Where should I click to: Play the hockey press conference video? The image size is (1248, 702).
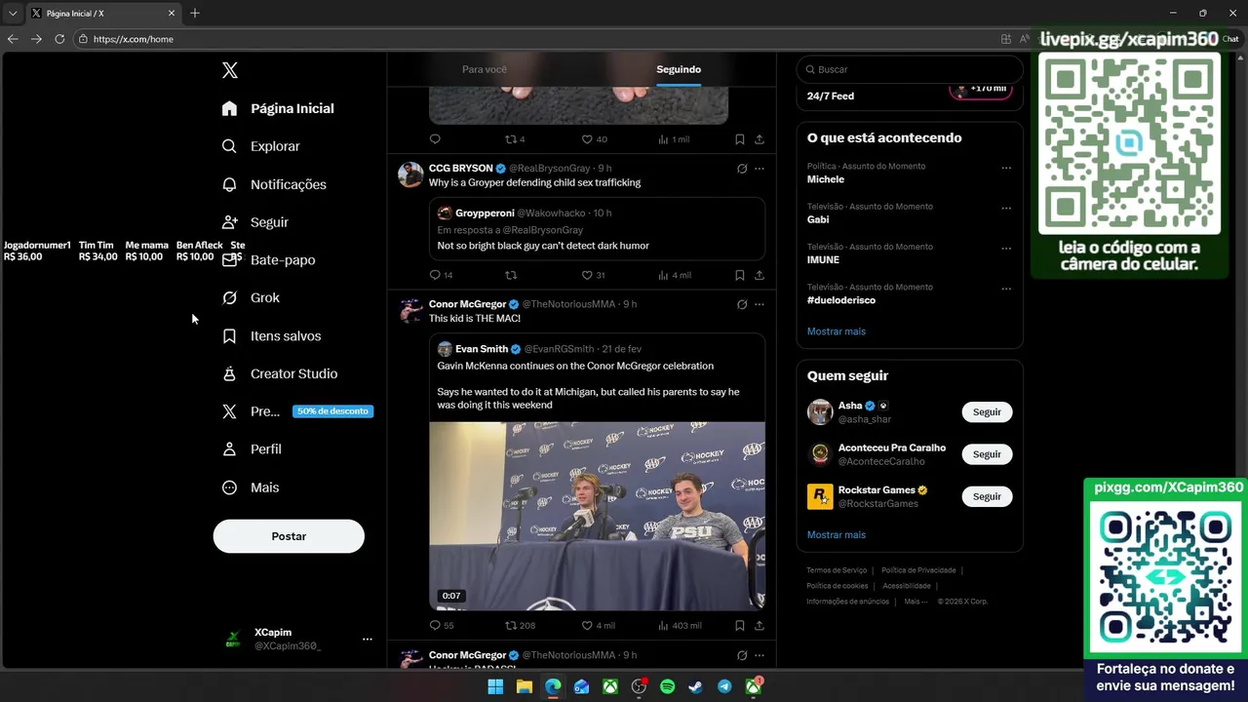click(x=597, y=516)
